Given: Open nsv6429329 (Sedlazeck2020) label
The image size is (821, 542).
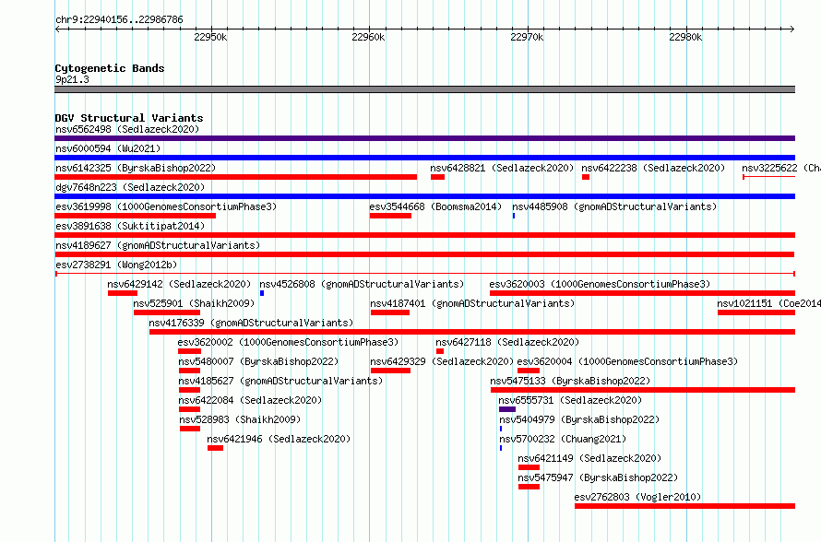Looking at the screenshot, I should 442,361.
